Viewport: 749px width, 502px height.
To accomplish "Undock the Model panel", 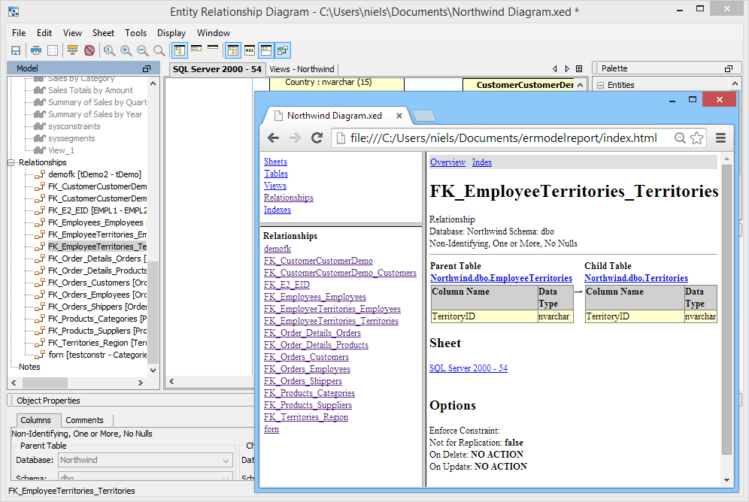I will coord(147,68).
